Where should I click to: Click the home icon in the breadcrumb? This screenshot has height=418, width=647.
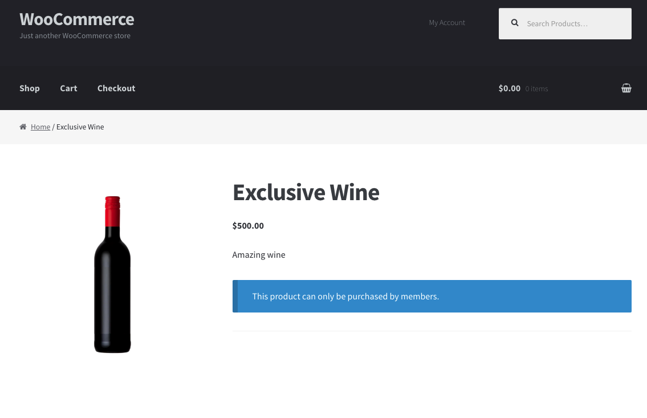click(x=23, y=127)
